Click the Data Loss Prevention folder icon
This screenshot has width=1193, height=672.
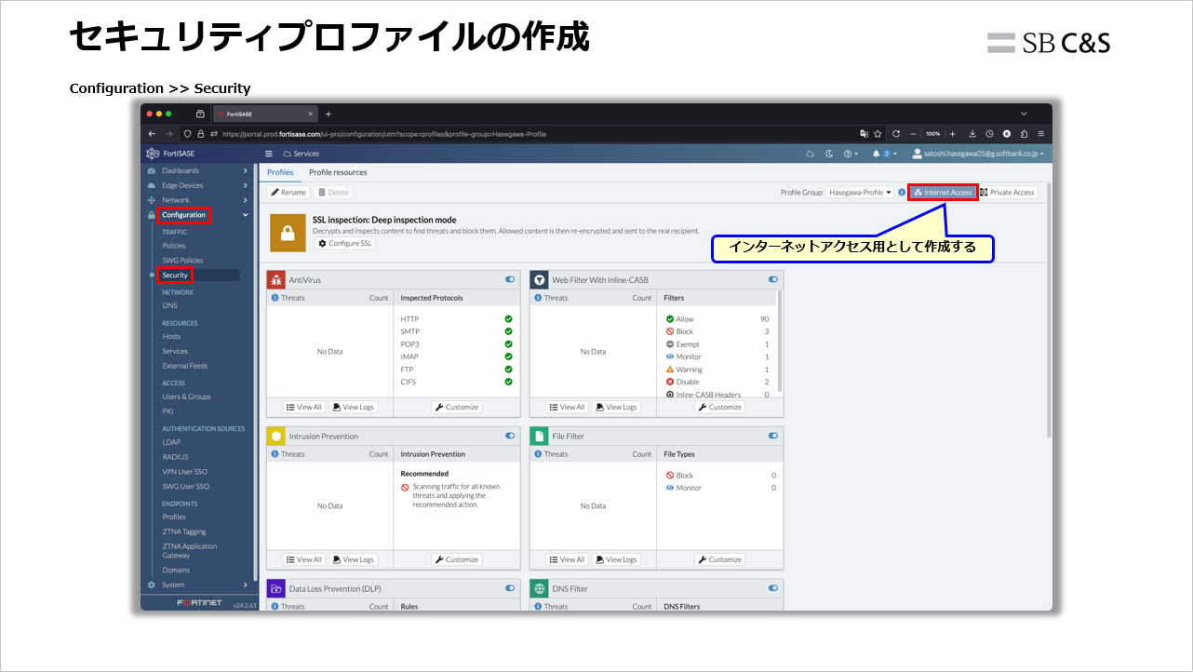tap(275, 588)
